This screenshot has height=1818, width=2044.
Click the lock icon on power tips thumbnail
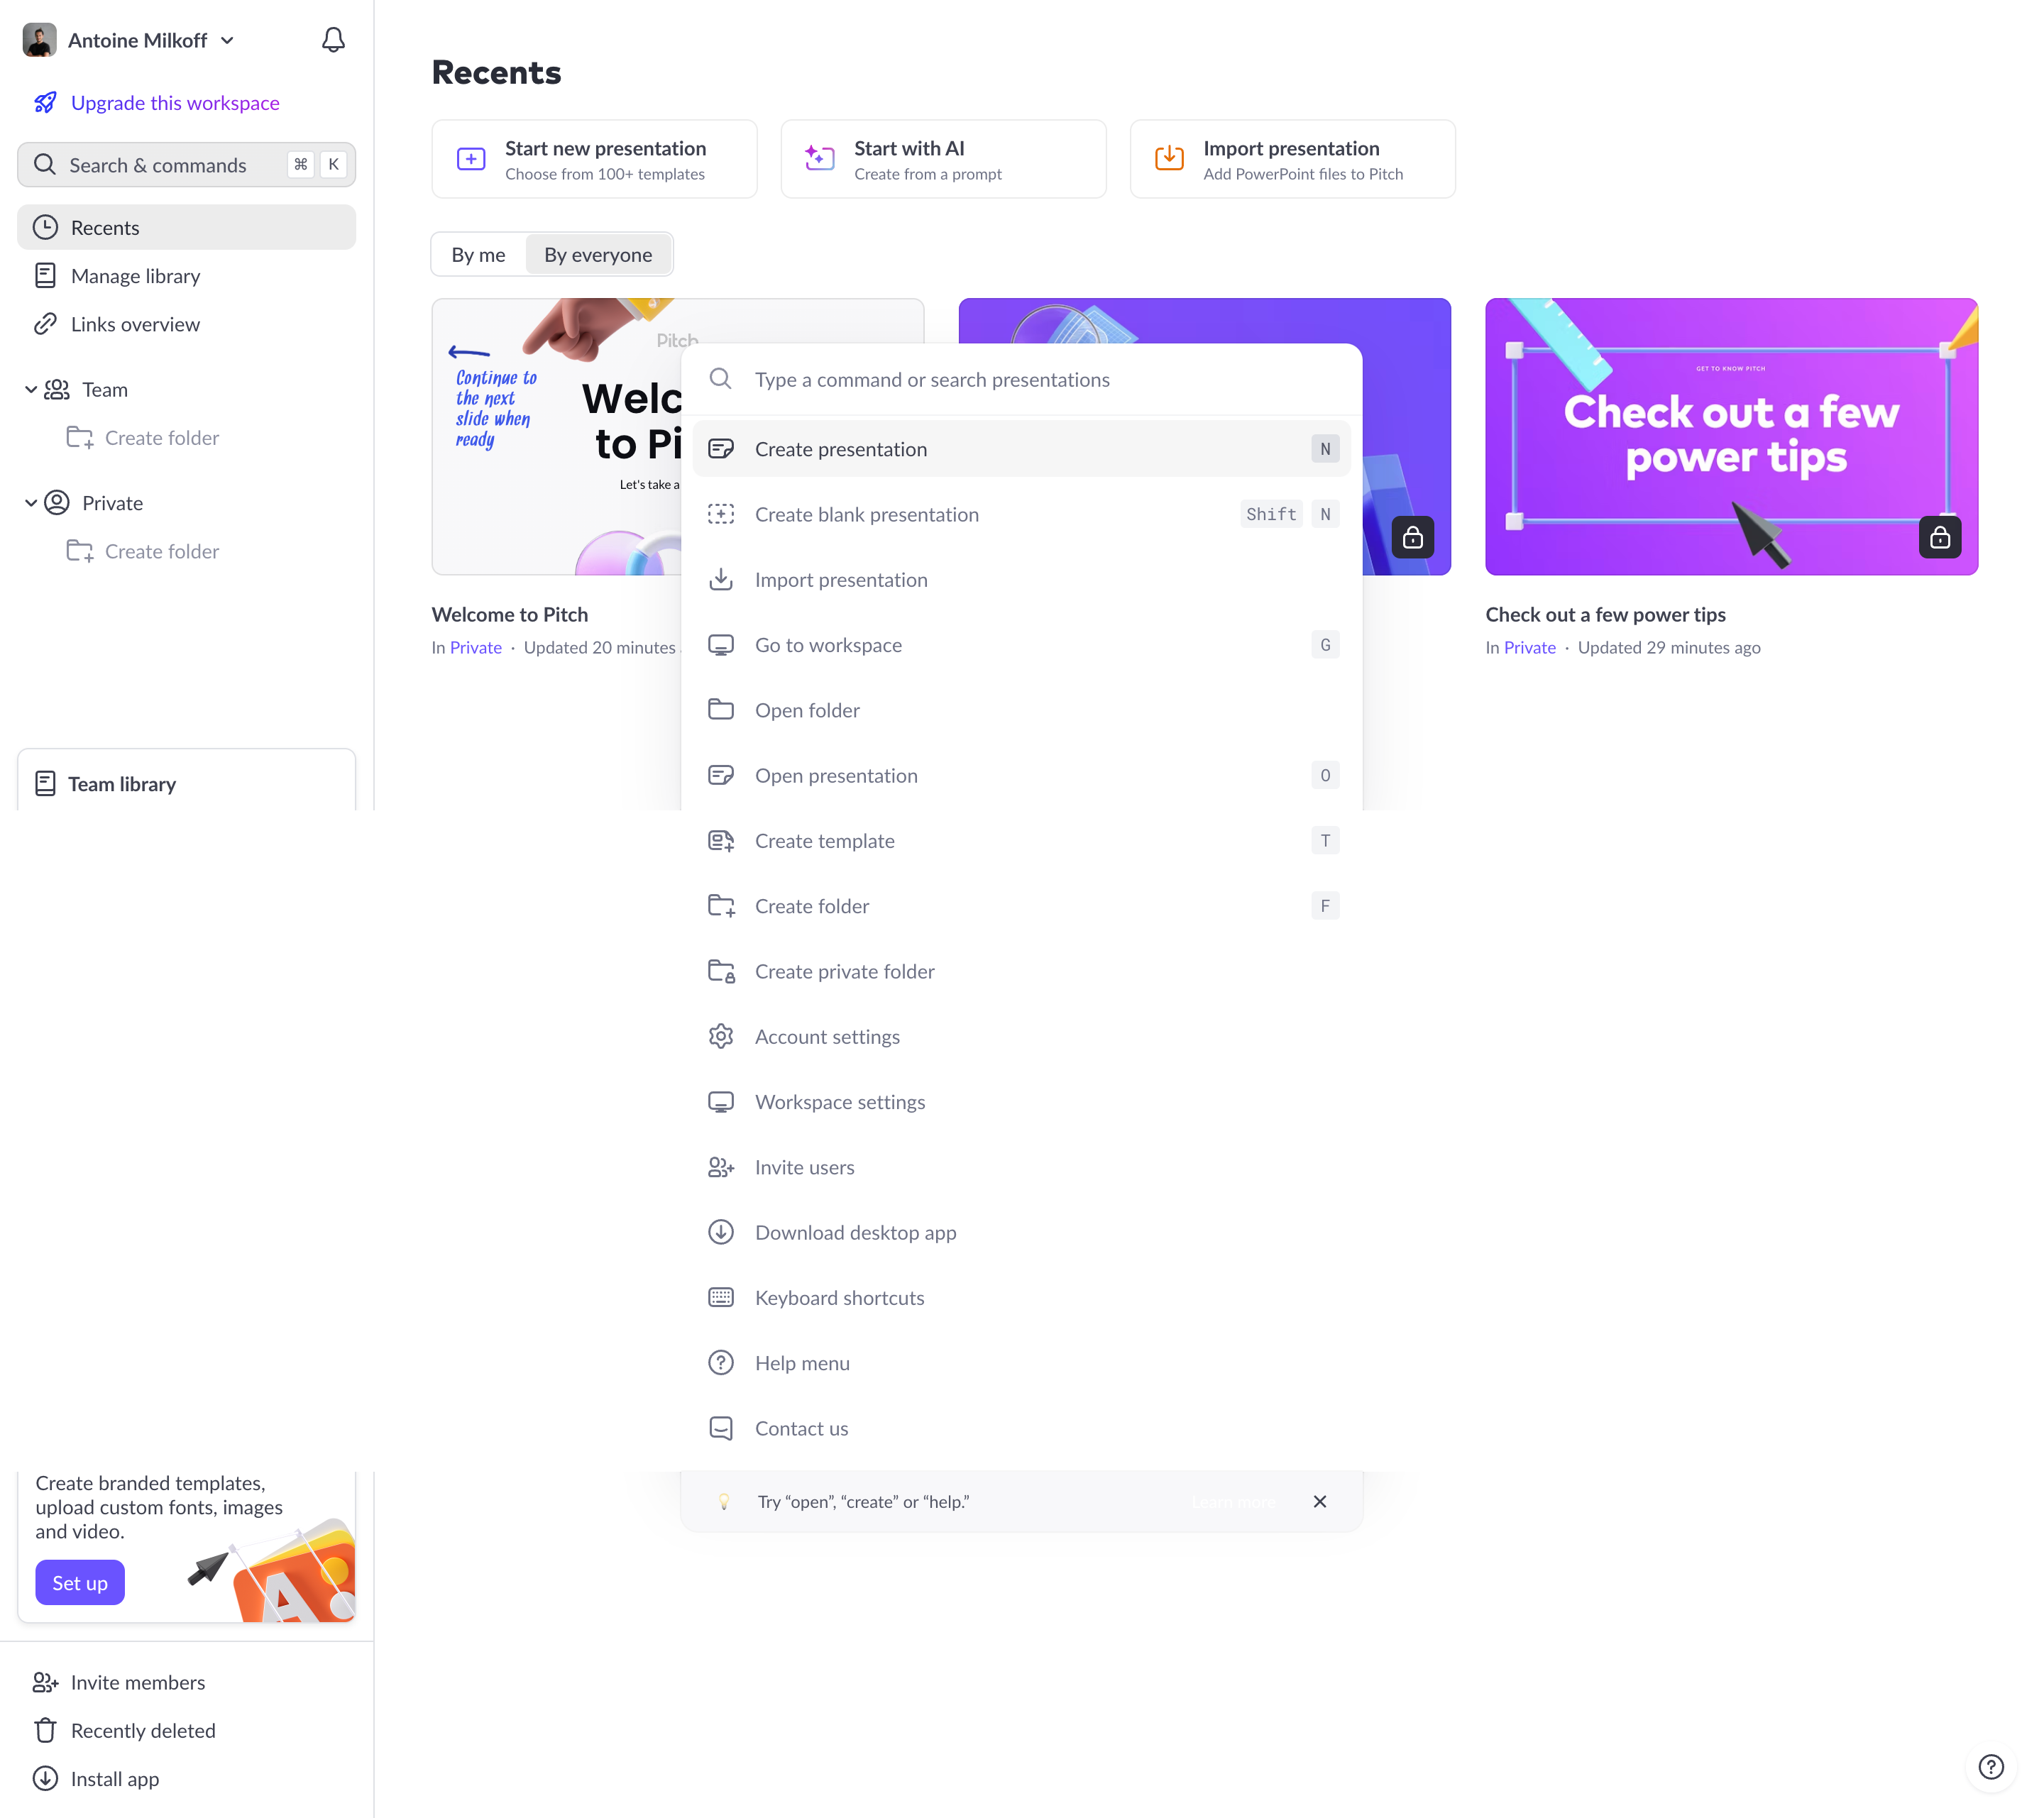click(1940, 538)
